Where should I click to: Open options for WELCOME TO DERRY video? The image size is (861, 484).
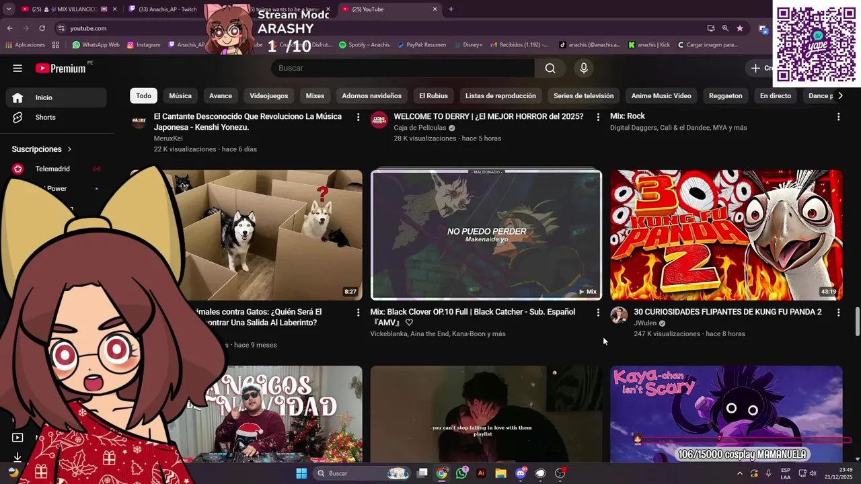click(598, 117)
